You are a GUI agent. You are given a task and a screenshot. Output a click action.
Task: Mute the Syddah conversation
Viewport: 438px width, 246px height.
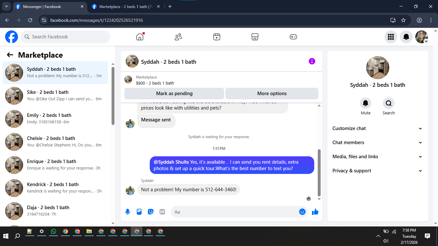(366, 103)
